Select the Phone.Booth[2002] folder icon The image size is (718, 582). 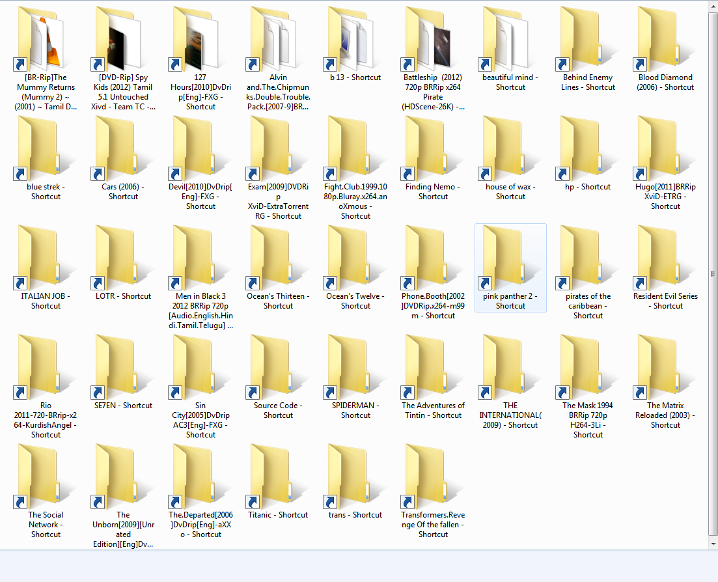tap(427, 258)
